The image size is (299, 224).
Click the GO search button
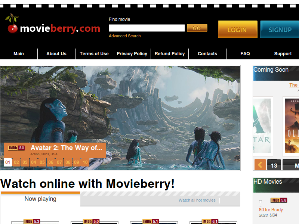pos(197,28)
